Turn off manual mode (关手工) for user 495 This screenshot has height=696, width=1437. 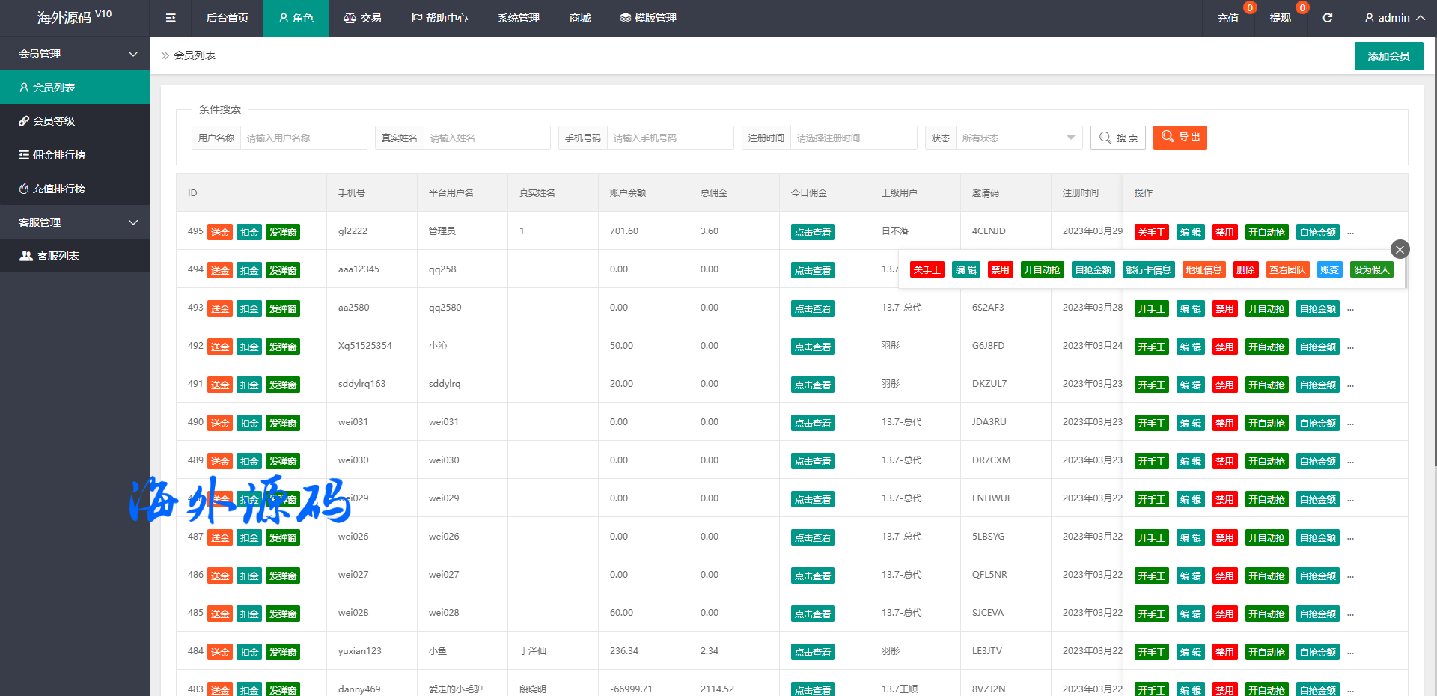1151,232
